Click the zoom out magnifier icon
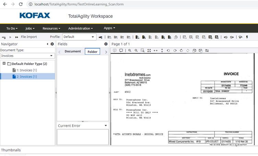 136,51
